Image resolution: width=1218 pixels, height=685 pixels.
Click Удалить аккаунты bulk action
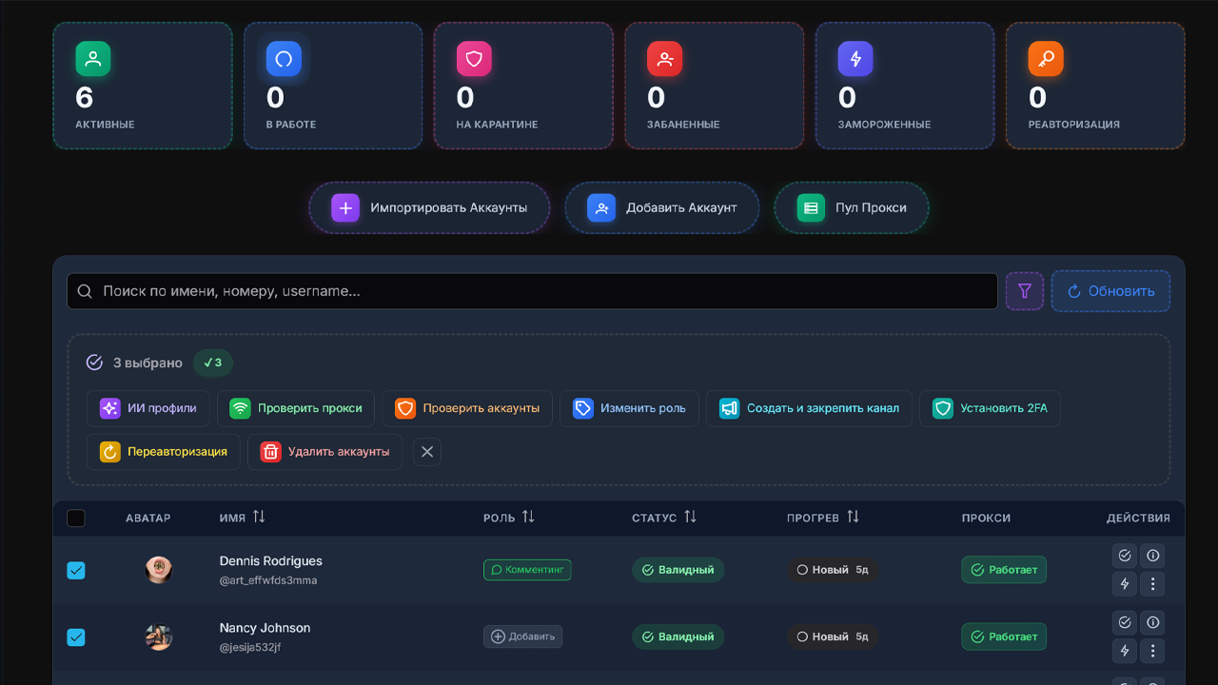(x=324, y=452)
